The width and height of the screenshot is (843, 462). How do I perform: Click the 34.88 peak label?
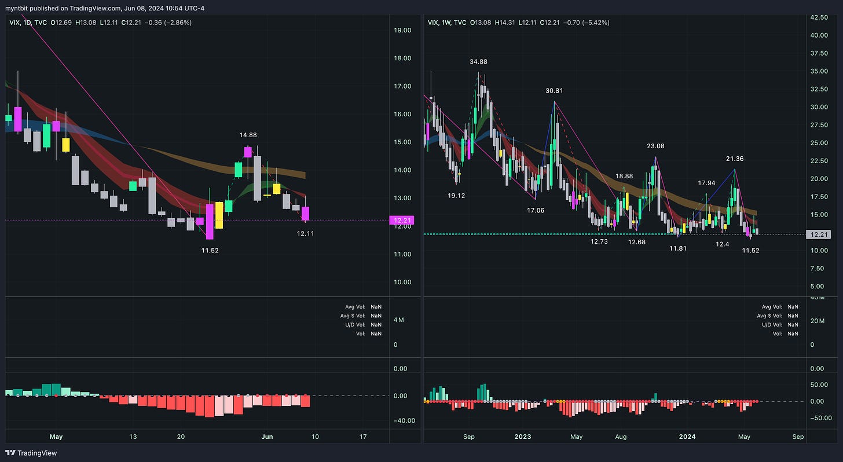tap(478, 61)
